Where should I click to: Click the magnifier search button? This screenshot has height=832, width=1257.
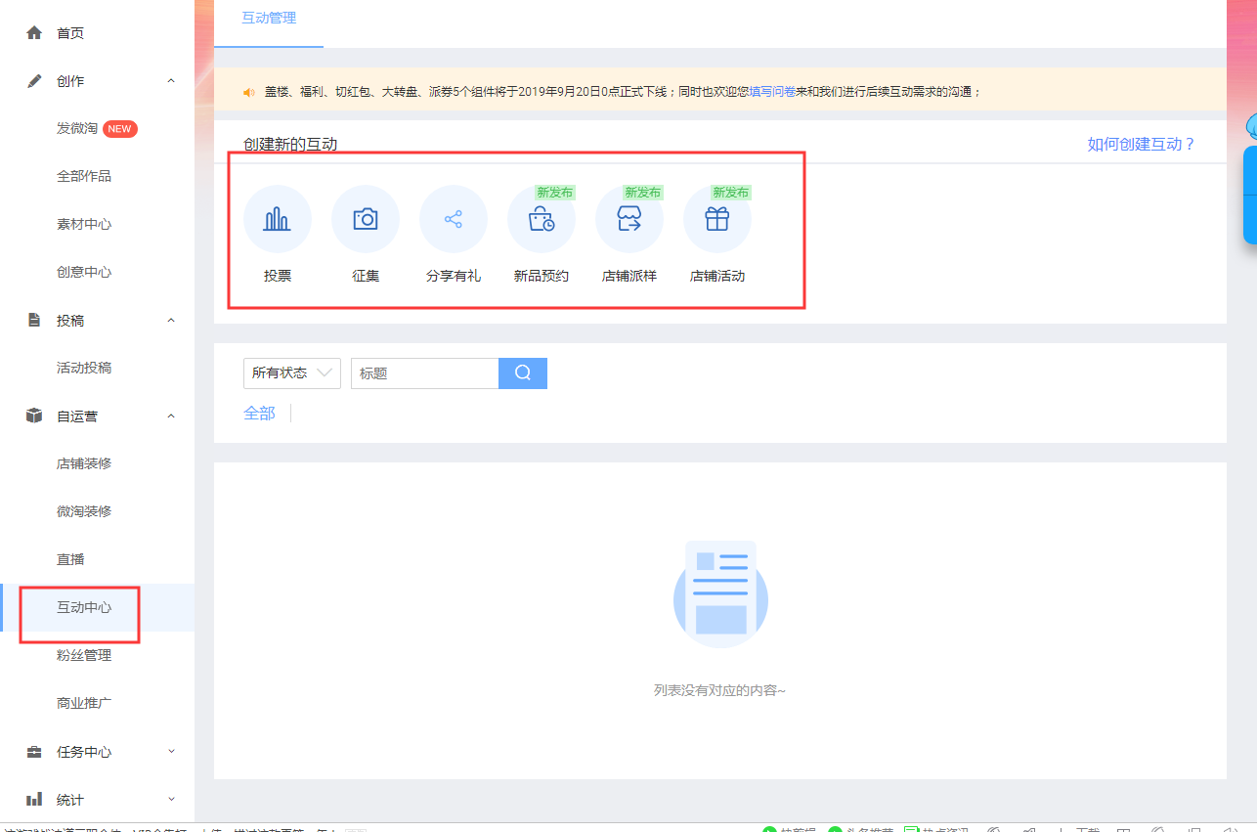523,372
